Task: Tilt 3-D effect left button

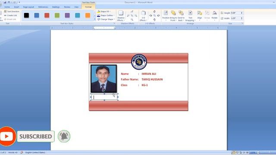Action: 151,15
